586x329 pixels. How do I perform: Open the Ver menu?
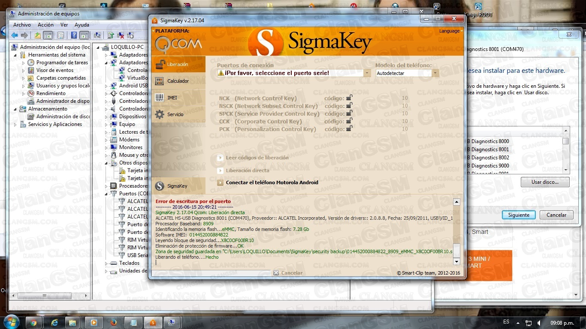[x=64, y=25]
